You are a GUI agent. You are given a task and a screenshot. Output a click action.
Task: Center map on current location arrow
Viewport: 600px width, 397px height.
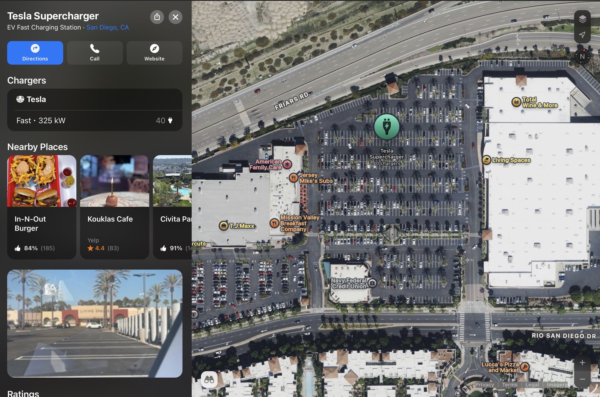coord(582,35)
